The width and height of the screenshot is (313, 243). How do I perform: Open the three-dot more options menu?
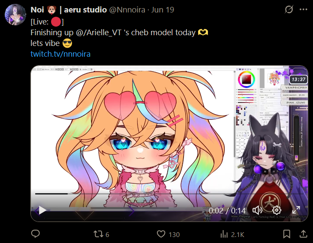(x=304, y=9)
